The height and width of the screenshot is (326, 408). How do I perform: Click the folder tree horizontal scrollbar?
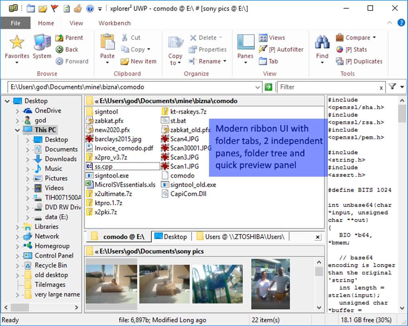[x=41, y=307]
